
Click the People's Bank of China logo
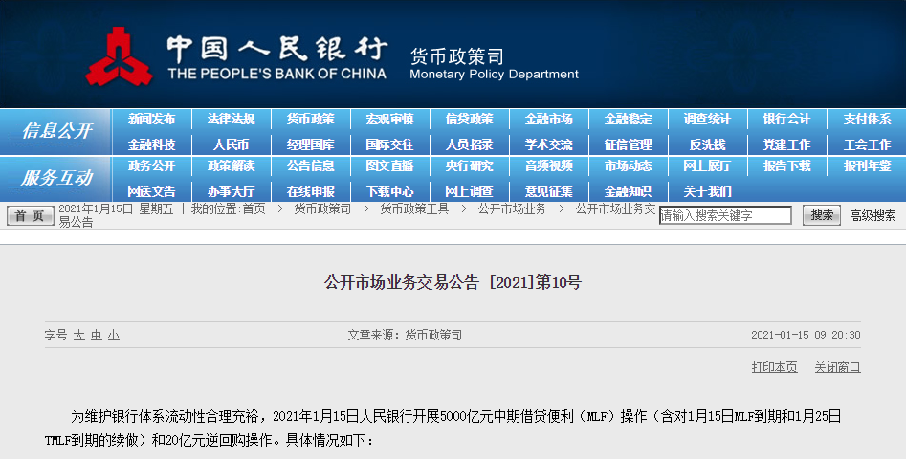pos(119,56)
